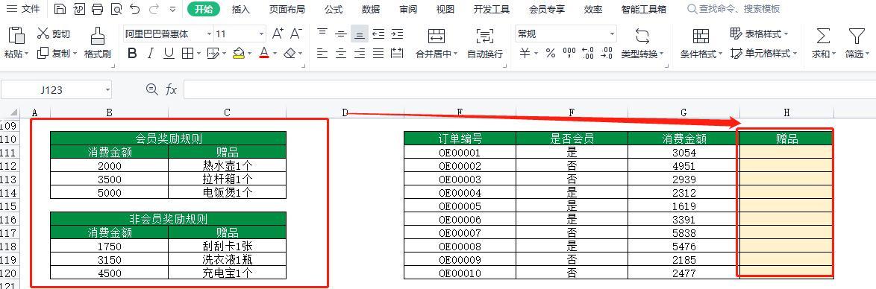876x289 pixels.
Task: Increase decimal places
Action: pos(588,54)
